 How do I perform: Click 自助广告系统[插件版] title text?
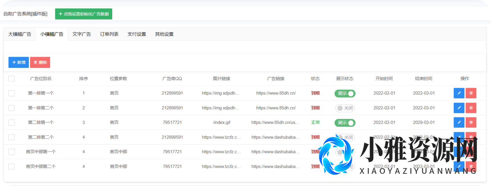(x=25, y=14)
